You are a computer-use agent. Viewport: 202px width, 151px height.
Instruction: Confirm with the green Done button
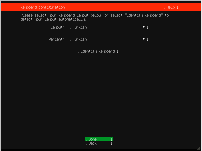(98, 139)
